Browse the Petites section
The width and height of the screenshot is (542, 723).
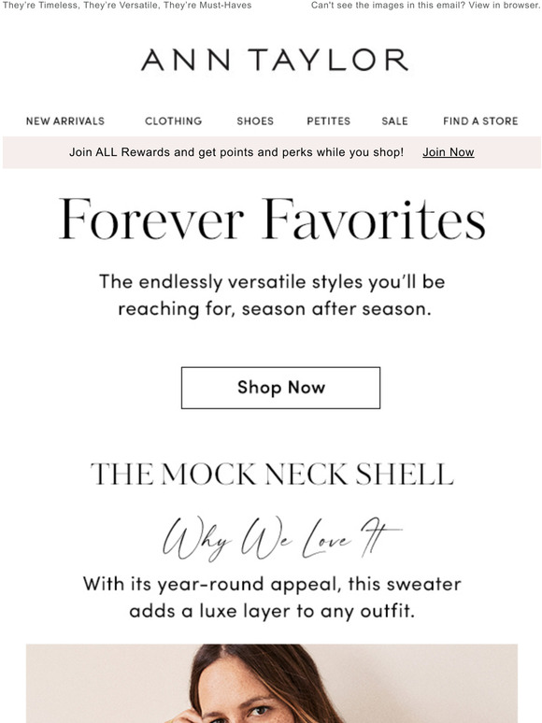coord(328,121)
